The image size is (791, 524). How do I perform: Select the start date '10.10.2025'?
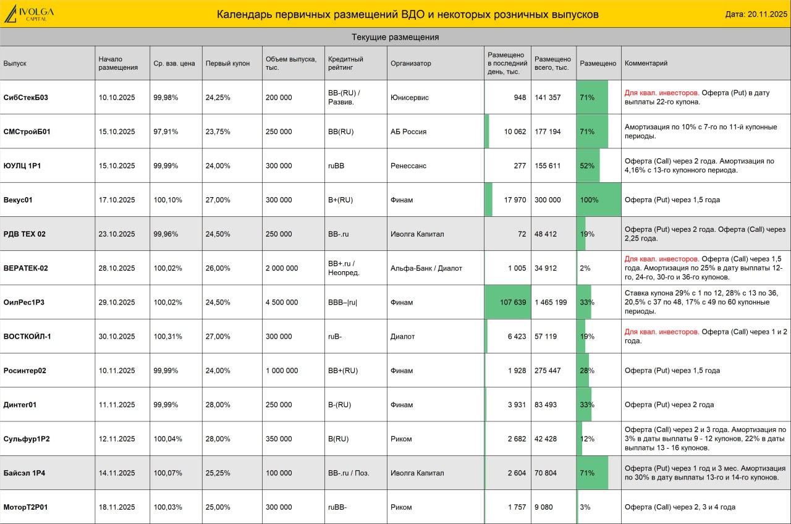point(117,97)
